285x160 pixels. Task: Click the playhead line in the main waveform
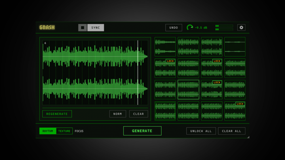coord(138,72)
